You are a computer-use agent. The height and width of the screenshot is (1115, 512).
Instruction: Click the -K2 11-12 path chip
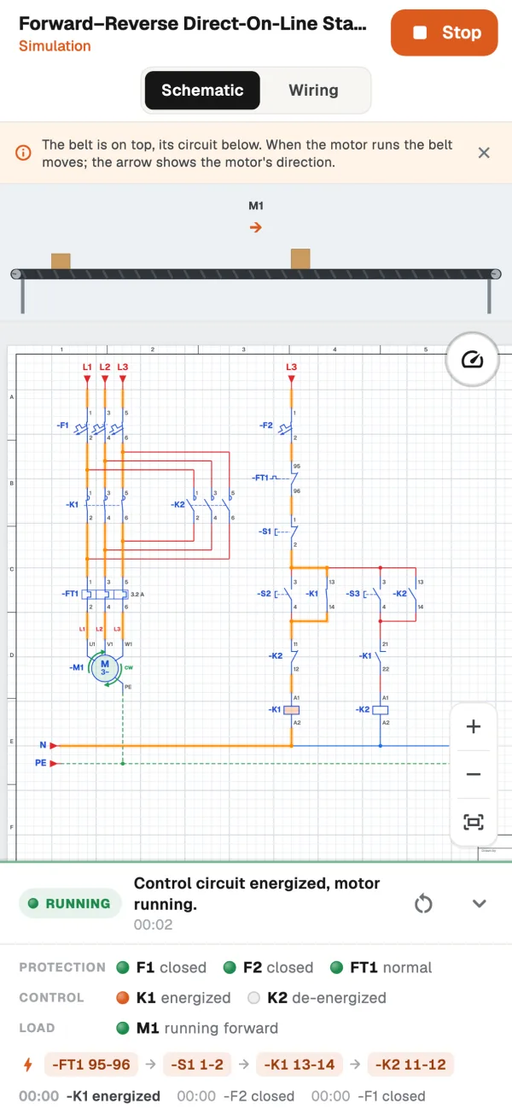411,1065
